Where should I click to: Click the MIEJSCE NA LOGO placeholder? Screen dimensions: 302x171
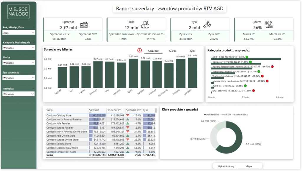(x=19, y=11)
